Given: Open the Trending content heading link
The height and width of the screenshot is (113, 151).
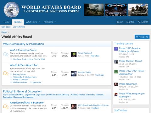Looking at the screenshot, I should (124, 44).
